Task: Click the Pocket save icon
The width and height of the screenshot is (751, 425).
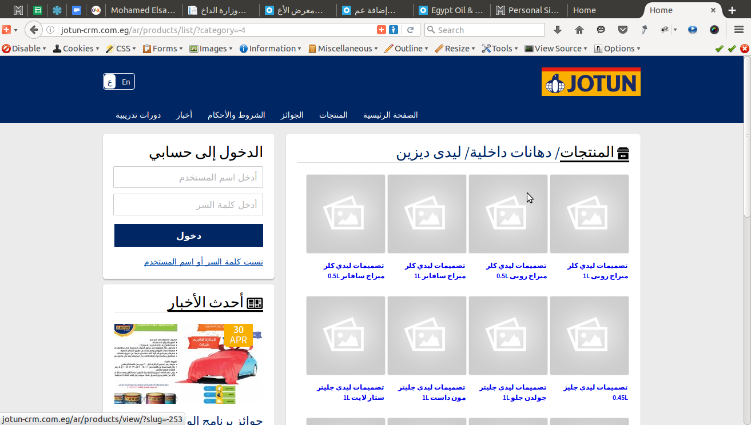Action: pyautogui.click(x=623, y=30)
